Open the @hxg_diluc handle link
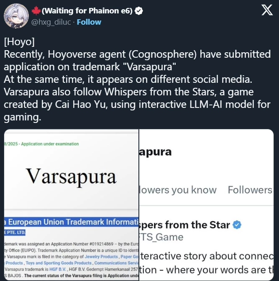The width and height of the screenshot is (279, 281). (x=51, y=22)
